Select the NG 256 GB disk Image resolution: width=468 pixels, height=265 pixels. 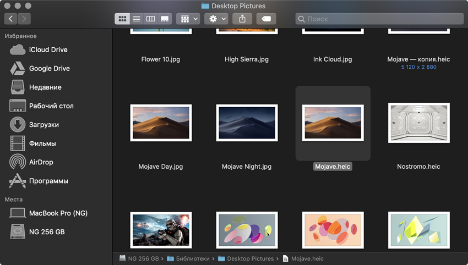(47, 232)
